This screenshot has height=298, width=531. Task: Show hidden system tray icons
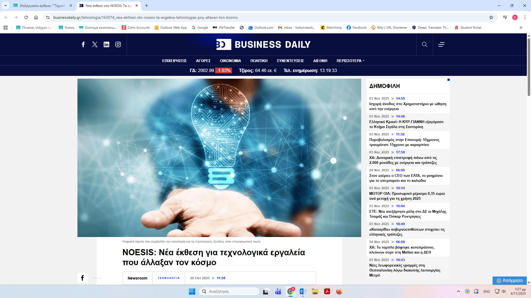pyautogui.click(x=459, y=291)
